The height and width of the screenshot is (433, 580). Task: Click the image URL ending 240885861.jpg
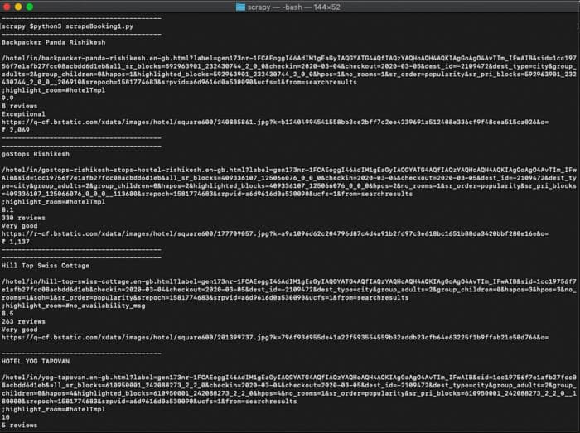click(275, 122)
